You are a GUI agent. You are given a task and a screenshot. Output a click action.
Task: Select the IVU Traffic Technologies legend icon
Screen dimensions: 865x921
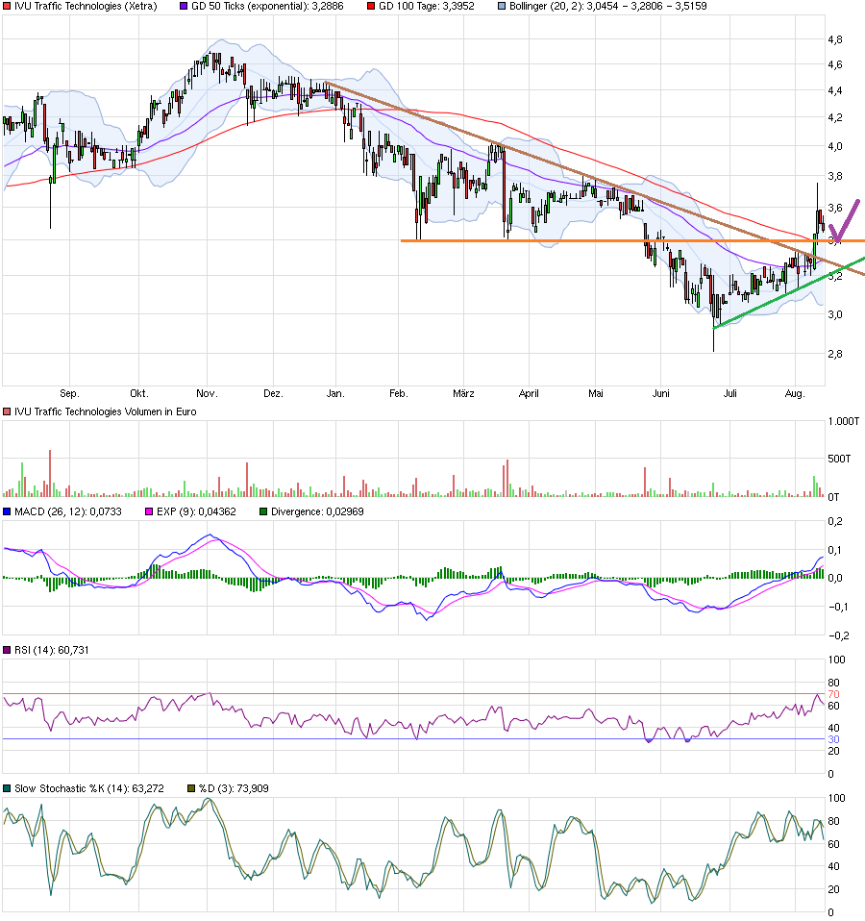coord(7,7)
